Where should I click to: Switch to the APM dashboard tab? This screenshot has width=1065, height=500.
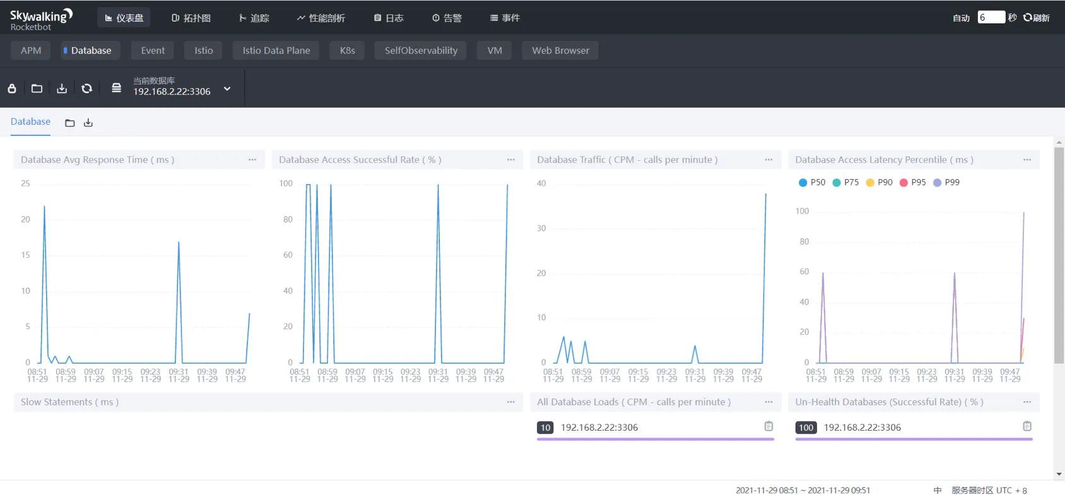(31, 50)
